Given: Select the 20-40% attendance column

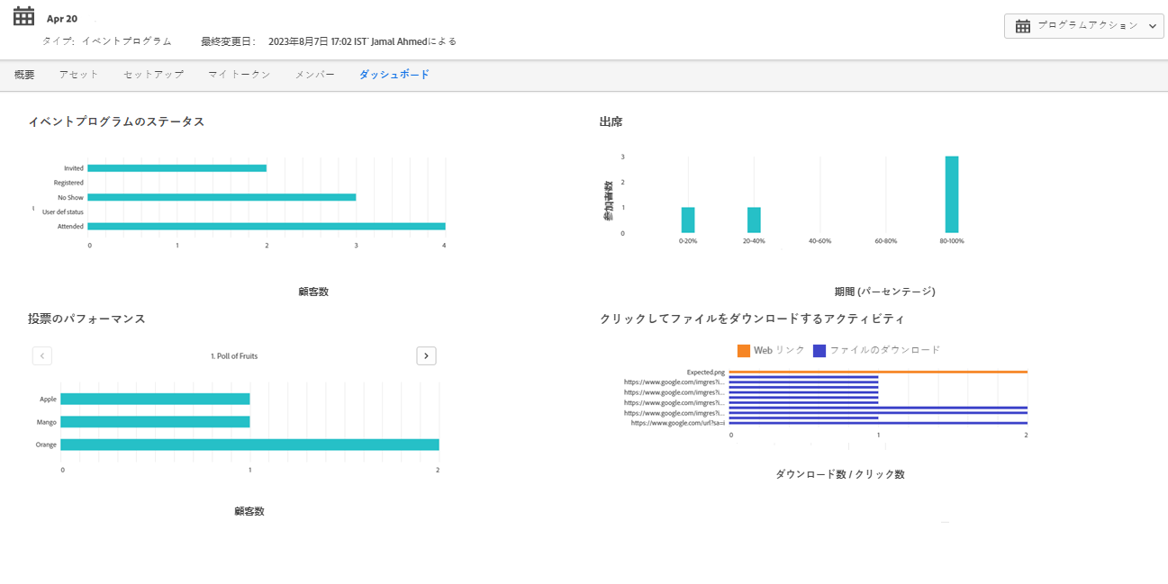Looking at the screenshot, I should [x=754, y=220].
